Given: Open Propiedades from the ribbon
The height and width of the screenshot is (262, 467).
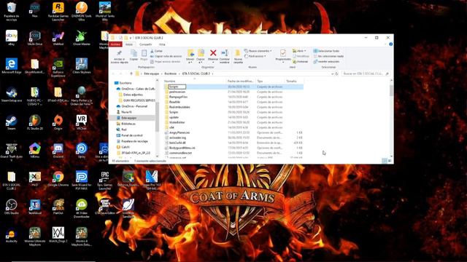Looking at the screenshot, I should pyautogui.click(x=283, y=55).
